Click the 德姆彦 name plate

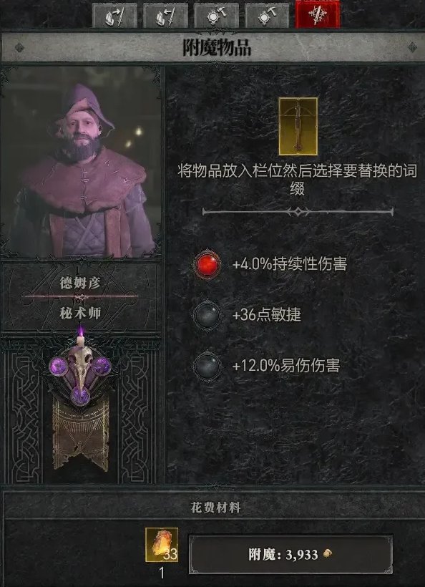click(x=80, y=283)
